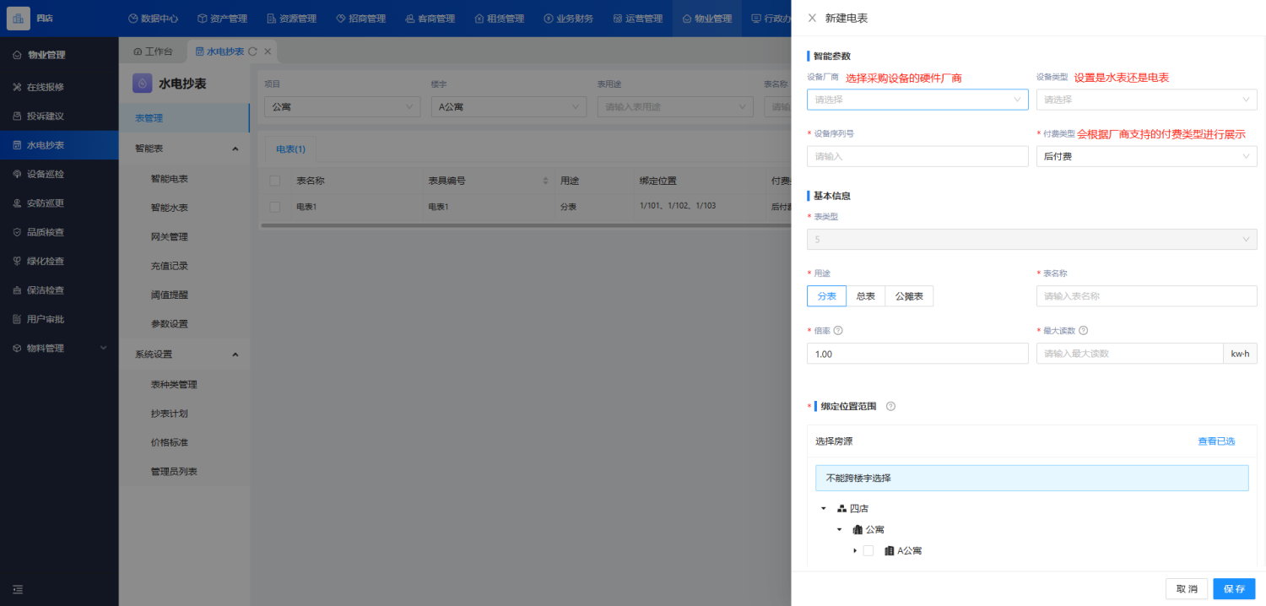Open 管理员列表 submenu item
This screenshot has width=1266, height=606.
point(174,472)
